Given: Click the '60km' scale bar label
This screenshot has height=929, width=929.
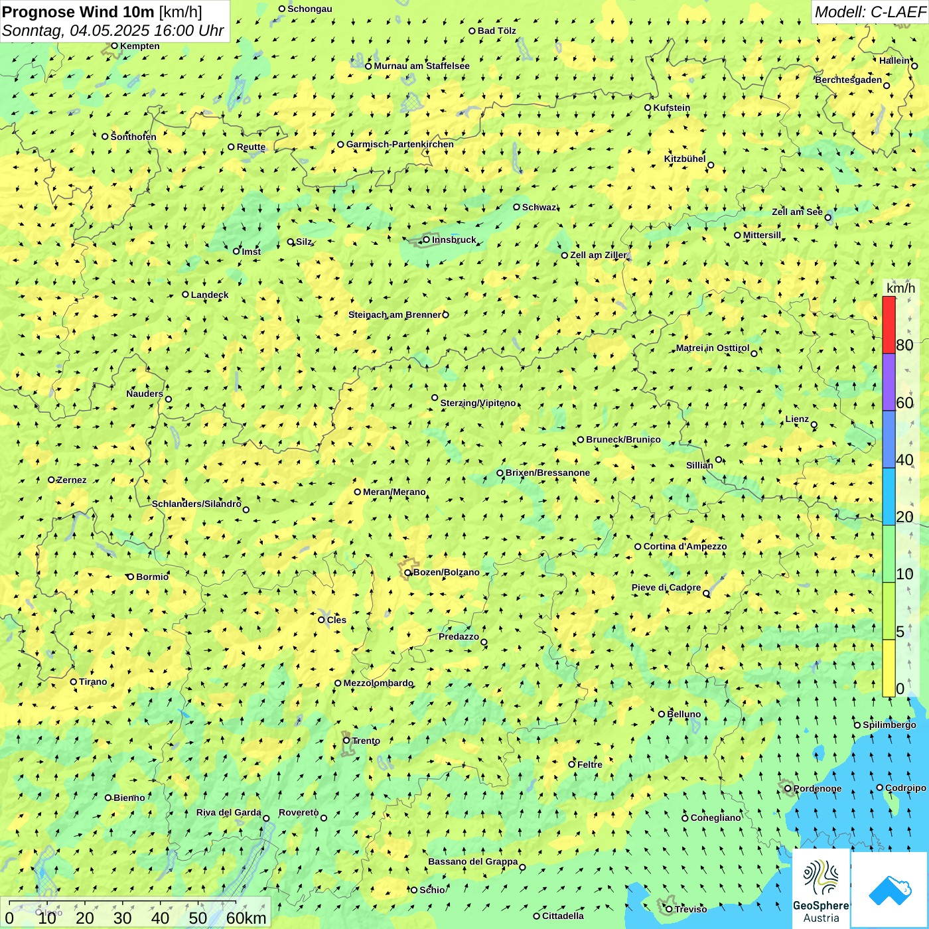Looking at the screenshot, I should pos(246,918).
